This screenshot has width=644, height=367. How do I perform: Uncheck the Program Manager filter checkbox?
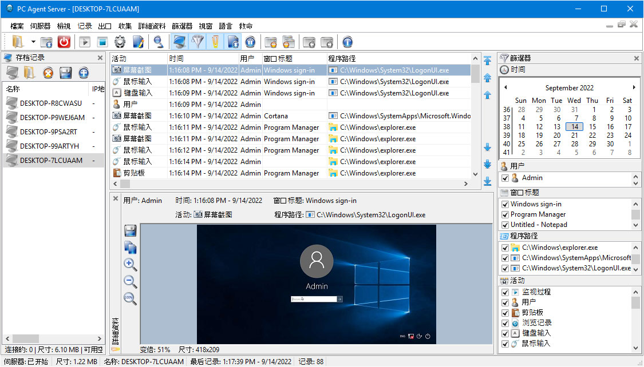(505, 214)
